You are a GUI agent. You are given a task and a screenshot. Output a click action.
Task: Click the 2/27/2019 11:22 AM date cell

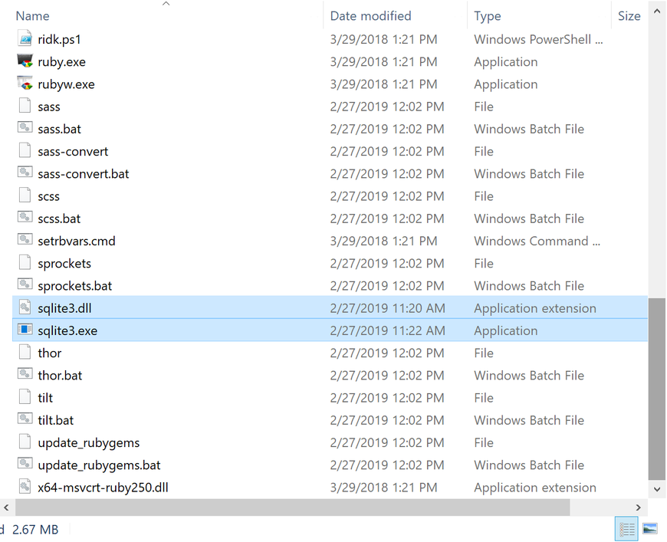tap(387, 330)
